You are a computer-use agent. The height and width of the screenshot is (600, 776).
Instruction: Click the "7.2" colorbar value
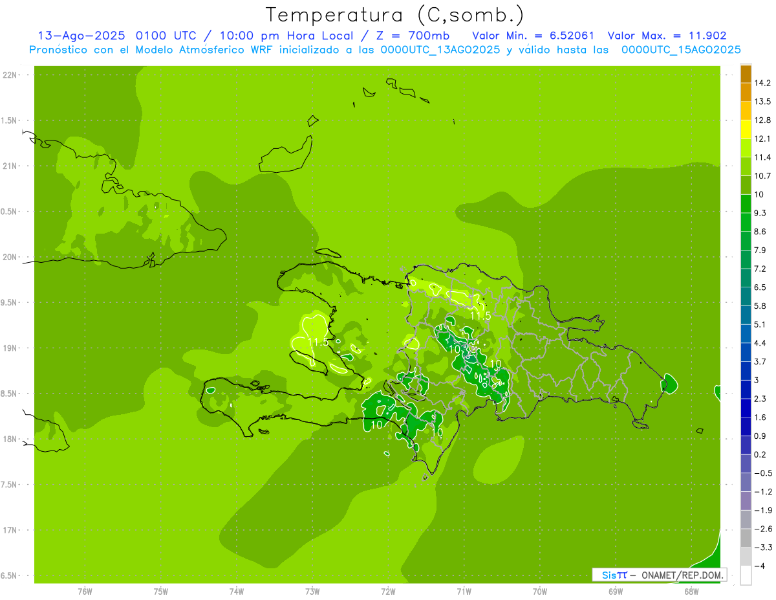point(760,269)
